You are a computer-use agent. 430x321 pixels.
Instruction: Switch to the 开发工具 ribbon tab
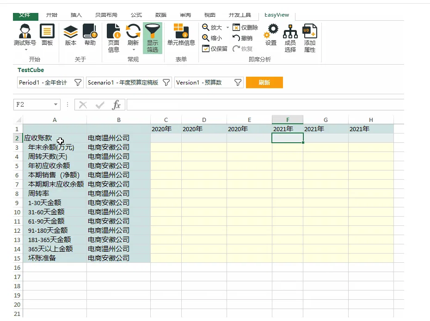[240, 15]
